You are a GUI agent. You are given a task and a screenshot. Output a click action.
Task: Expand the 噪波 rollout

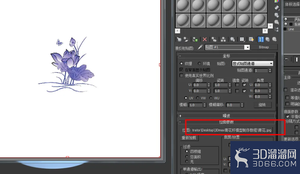coord(227,116)
